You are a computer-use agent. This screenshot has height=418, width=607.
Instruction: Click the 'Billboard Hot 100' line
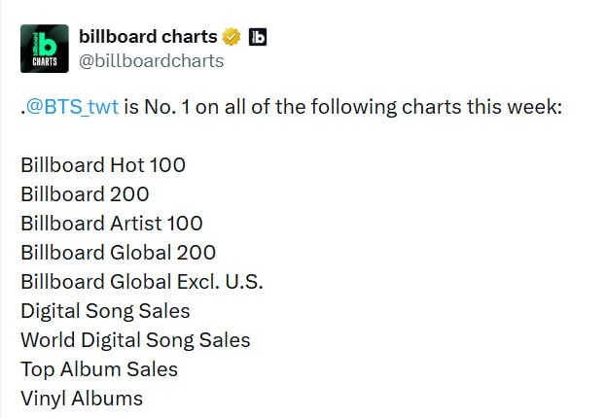coord(103,165)
